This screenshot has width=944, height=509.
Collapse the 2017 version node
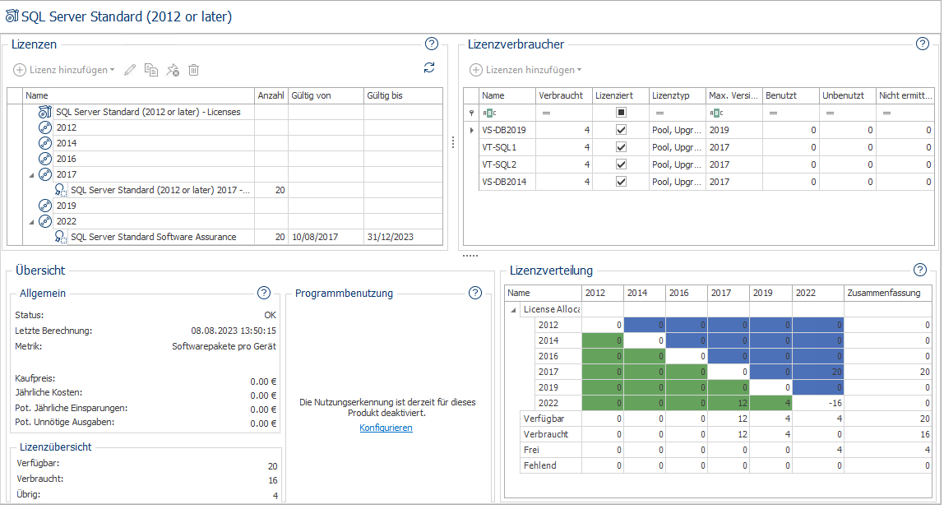click(x=32, y=175)
